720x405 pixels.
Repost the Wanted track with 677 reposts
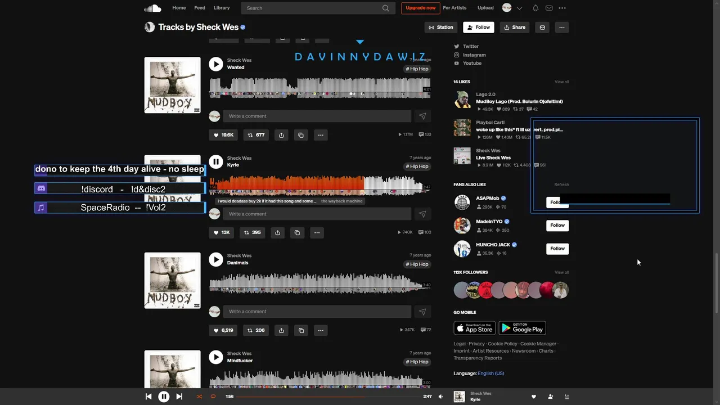pyautogui.click(x=256, y=135)
